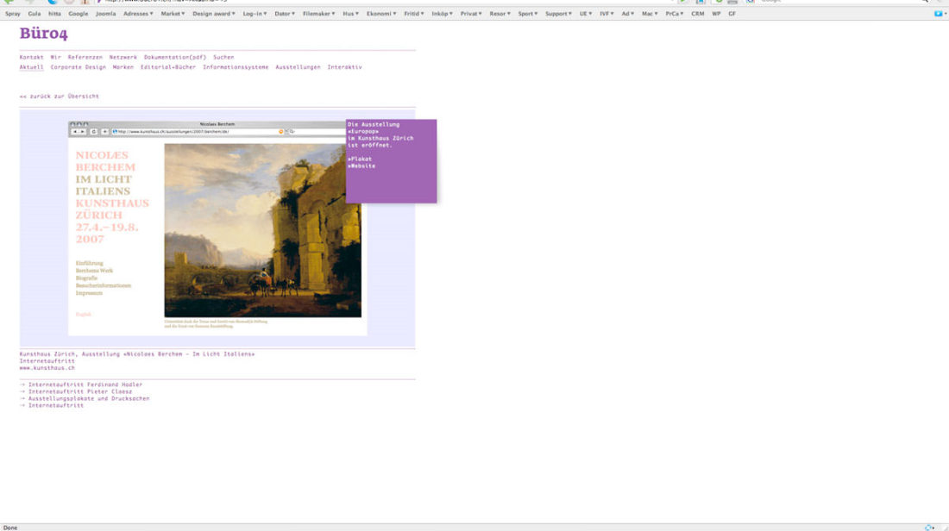Open the Google bookmark
The height and width of the screenshot is (531, 949).
pyautogui.click(x=78, y=13)
